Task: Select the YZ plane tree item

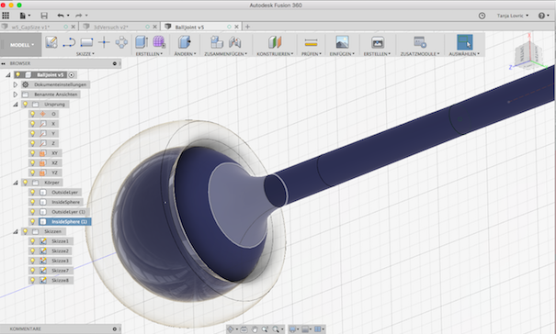Action: coord(54,173)
